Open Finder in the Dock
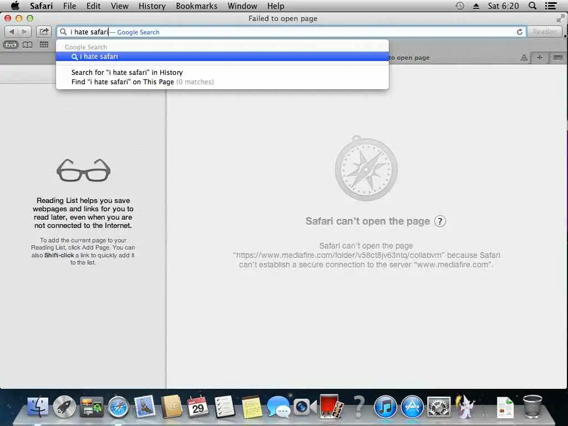The height and width of the screenshot is (426, 568). pyautogui.click(x=38, y=407)
